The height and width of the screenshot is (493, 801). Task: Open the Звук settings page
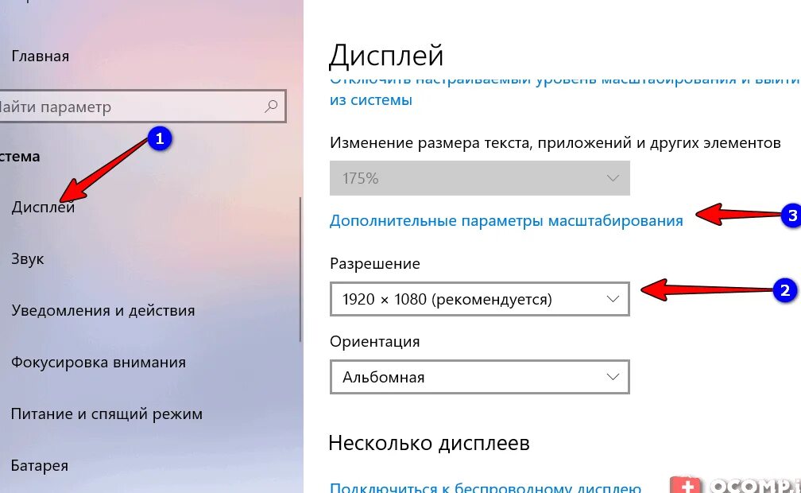click(x=28, y=258)
